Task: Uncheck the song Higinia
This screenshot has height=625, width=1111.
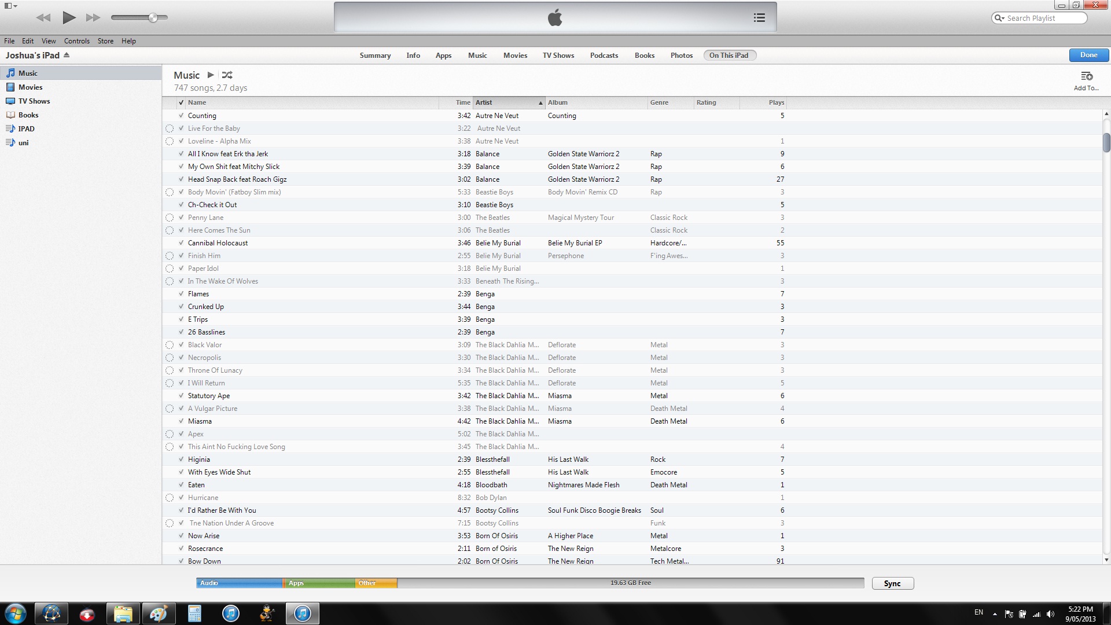Action: click(x=181, y=459)
